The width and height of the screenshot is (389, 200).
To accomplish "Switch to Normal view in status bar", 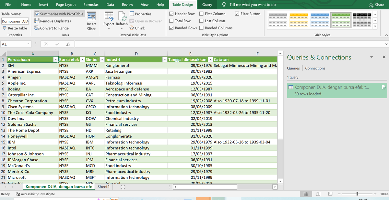I will (306, 194).
